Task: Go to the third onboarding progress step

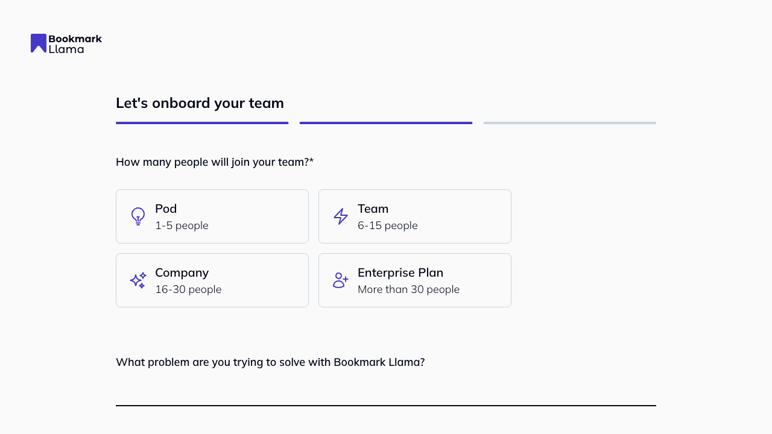Action: [x=569, y=123]
